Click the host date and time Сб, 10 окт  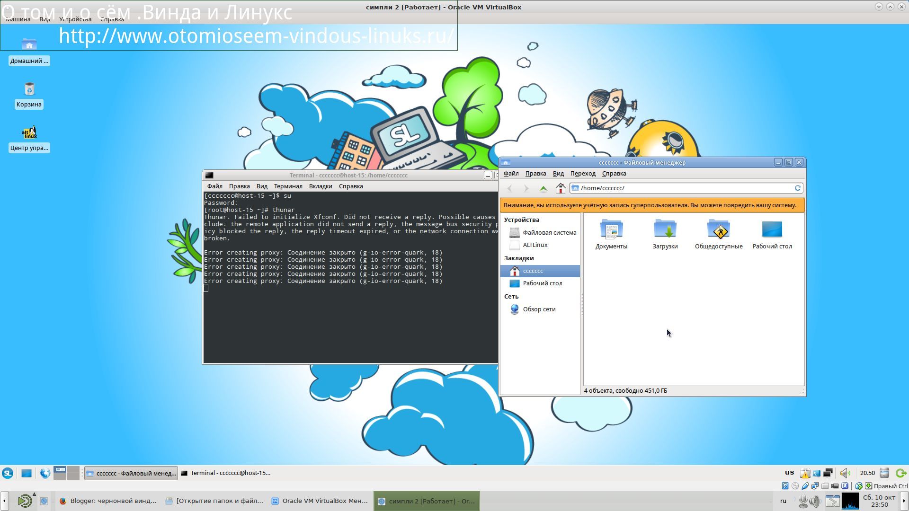pyautogui.click(x=879, y=501)
